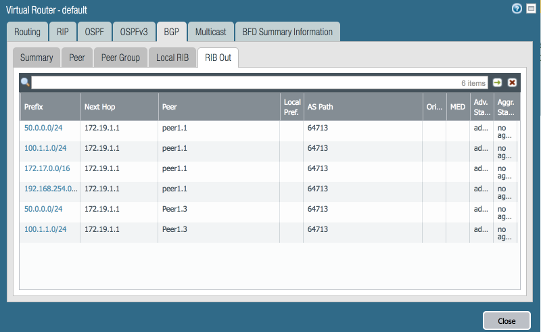Open the Peer Group sub-tab
The width and height of the screenshot is (541, 332).
point(120,57)
